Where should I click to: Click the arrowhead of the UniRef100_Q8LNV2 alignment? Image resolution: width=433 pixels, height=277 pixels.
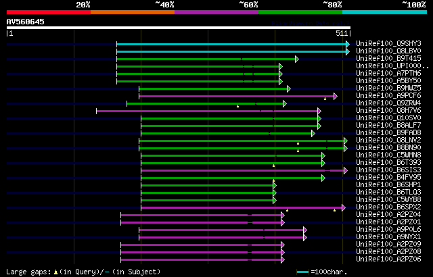(x=346, y=141)
